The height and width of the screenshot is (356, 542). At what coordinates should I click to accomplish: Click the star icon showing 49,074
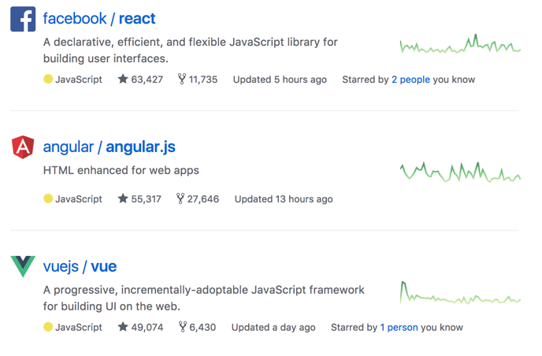[x=123, y=327]
